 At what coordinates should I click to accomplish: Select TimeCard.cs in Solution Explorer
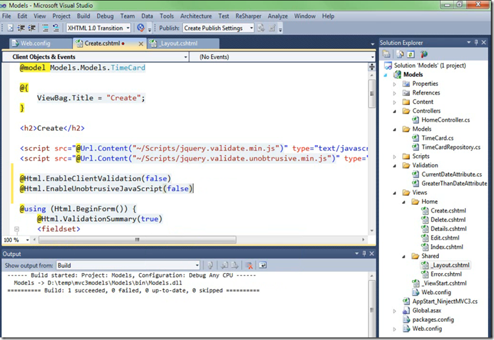point(438,138)
